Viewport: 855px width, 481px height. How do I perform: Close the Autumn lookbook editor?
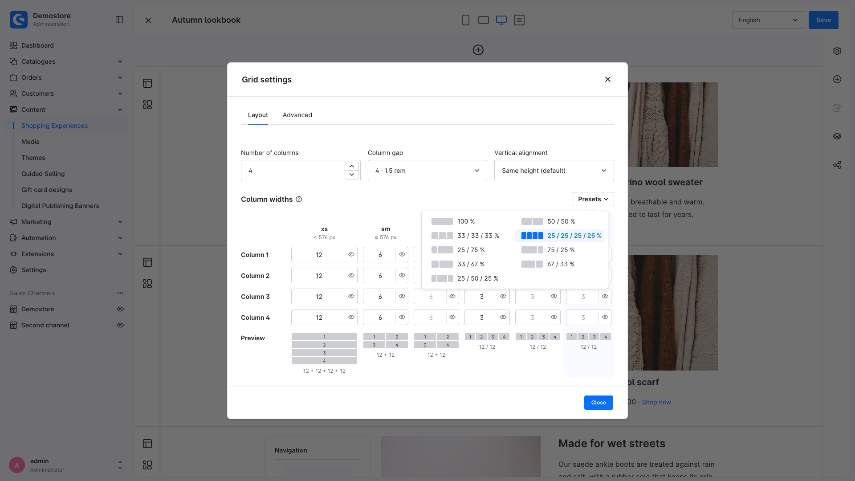[x=148, y=20]
